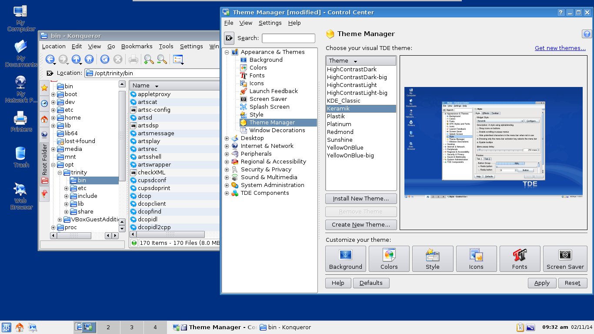Click the Install New Theme button

(360, 199)
